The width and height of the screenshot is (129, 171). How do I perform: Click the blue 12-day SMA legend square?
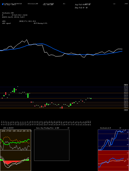pyautogui.click(x=3, y=4)
